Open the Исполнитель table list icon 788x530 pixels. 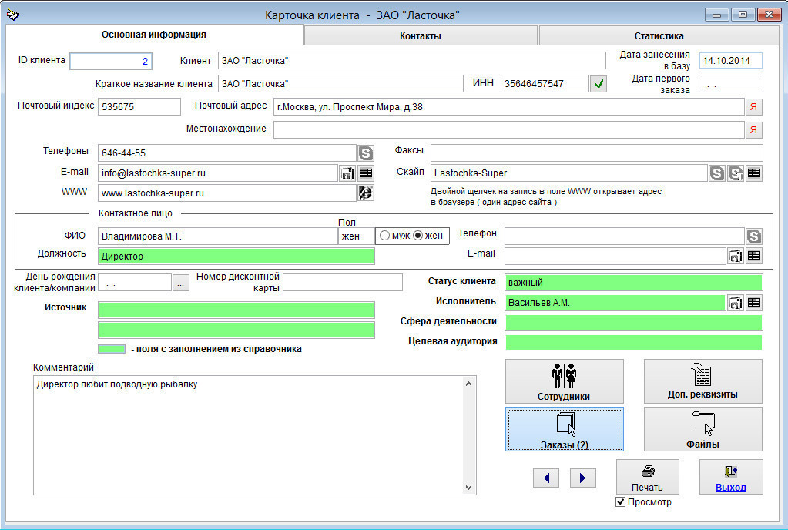(x=754, y=303)
